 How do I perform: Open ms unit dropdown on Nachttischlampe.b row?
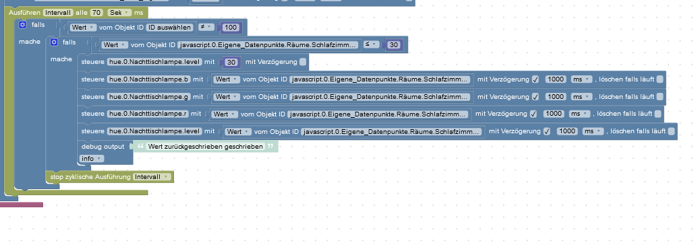click(582, 79)
